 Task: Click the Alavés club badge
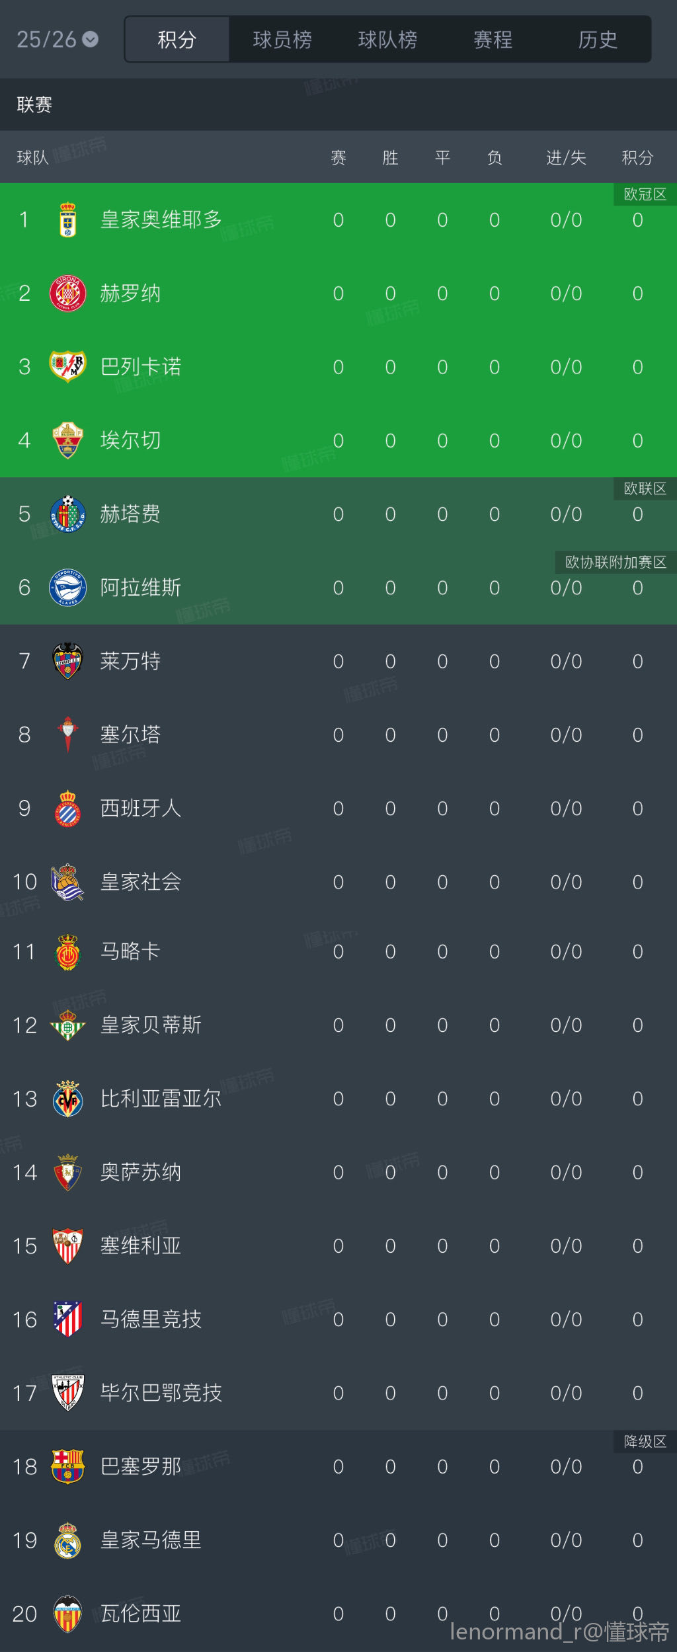[x=67, y=588]
